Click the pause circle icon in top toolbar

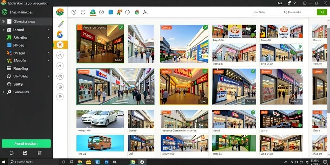pos(127,12)
